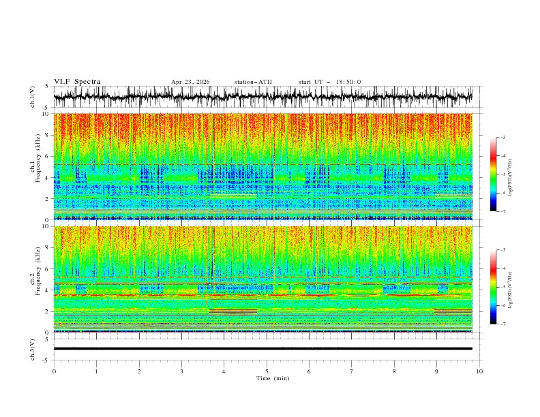540x417 pixels.
Task: Click the Time (min) axis label
Action: click(x=273, y=378)
